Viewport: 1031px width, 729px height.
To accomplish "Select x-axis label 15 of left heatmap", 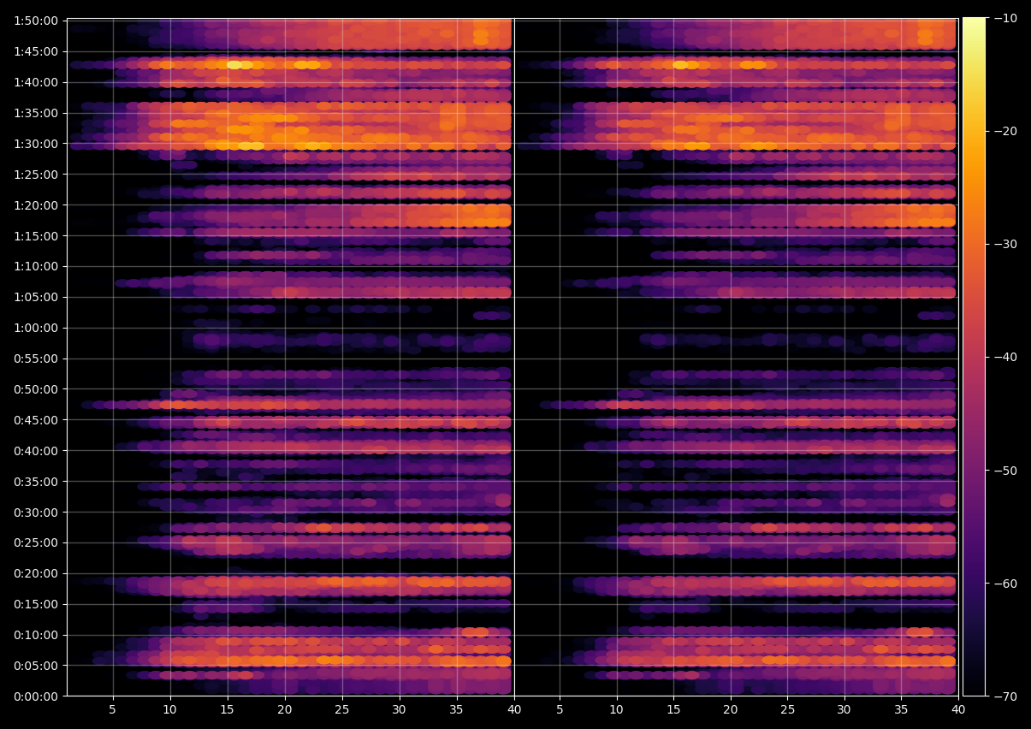I will 228,710.
